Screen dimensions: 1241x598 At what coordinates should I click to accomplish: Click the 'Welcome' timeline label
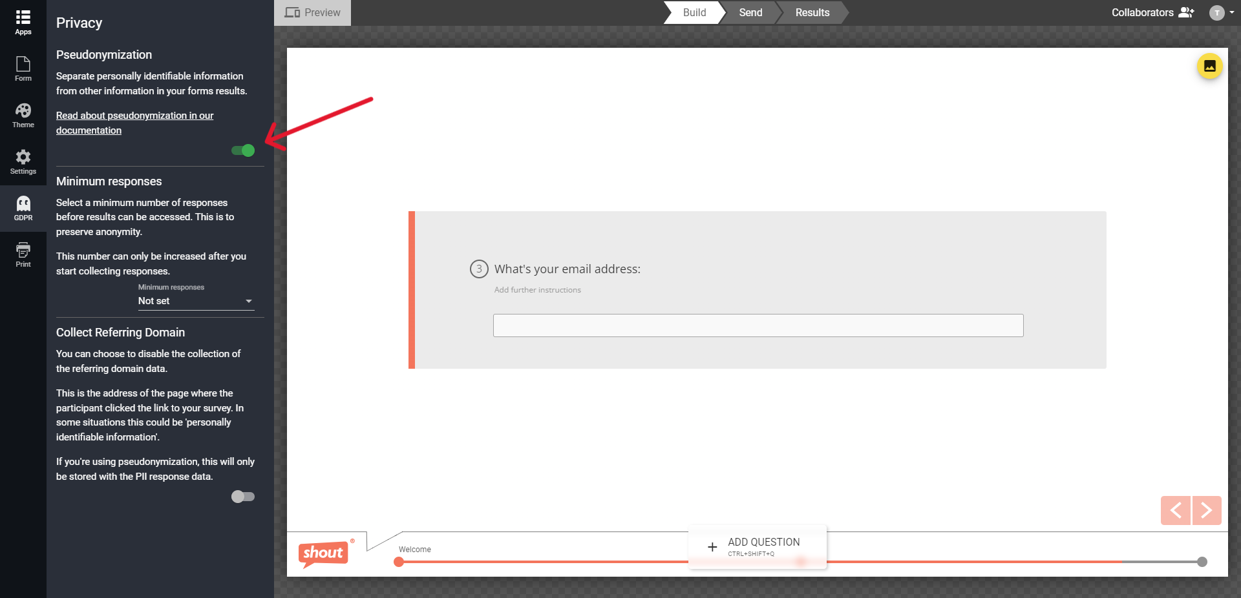point(415,550)
